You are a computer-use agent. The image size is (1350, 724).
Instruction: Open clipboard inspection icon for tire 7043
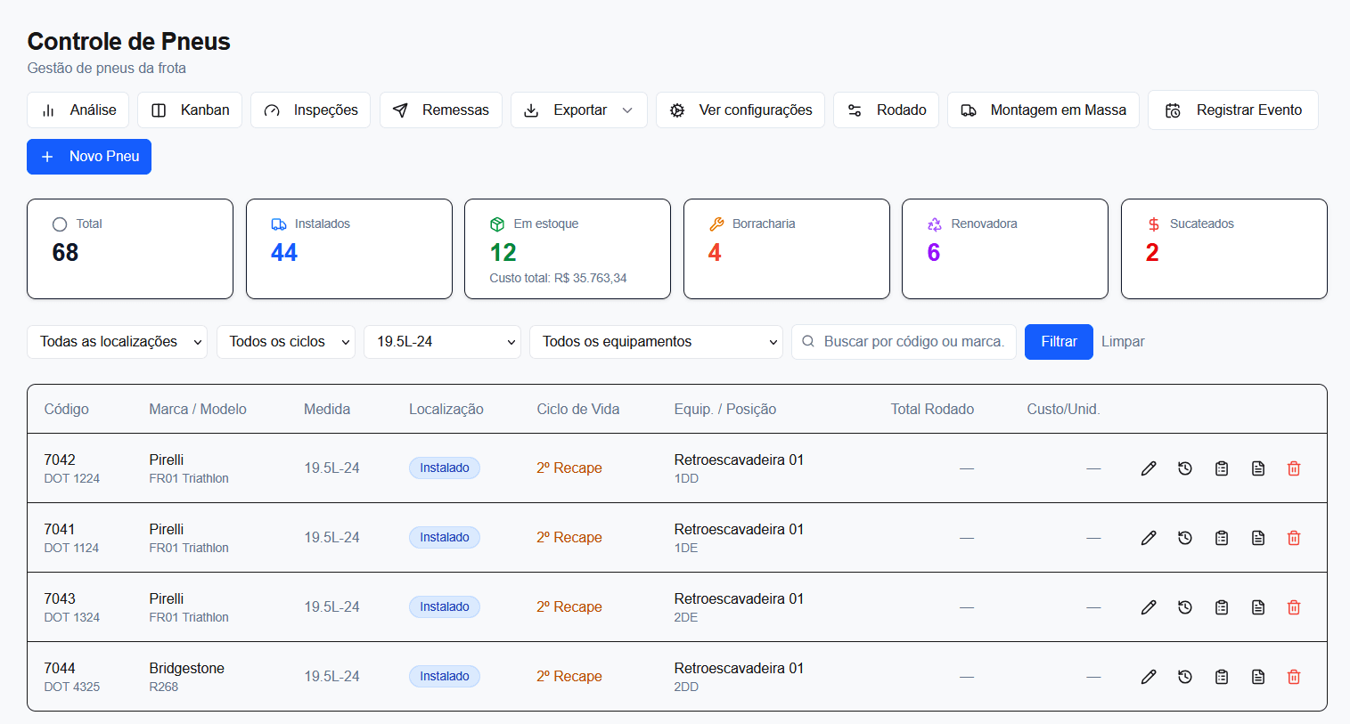tap(1222, 607)
